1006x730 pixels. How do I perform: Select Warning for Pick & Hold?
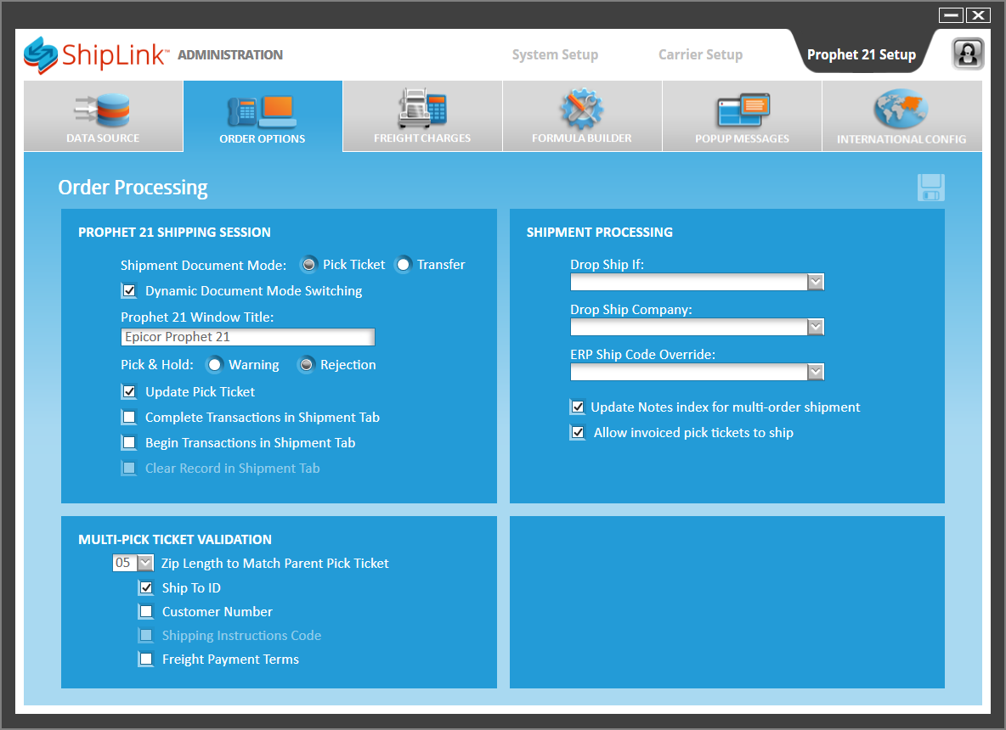click(x=214, y=365)
